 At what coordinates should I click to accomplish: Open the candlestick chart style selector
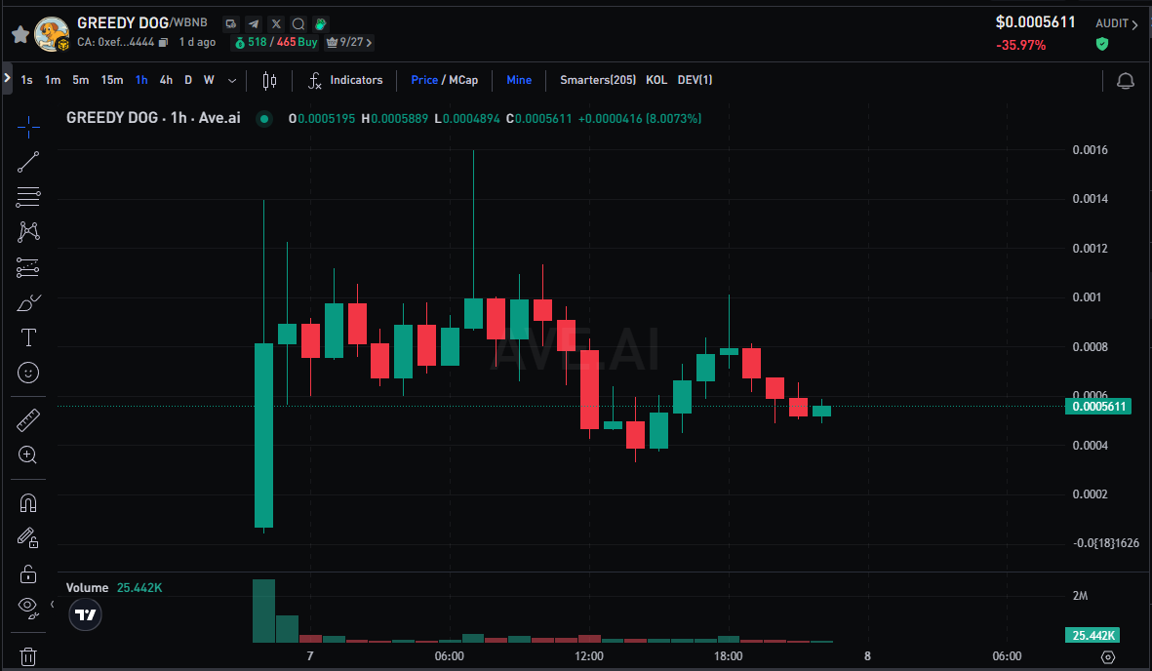[x=269, y=81]
